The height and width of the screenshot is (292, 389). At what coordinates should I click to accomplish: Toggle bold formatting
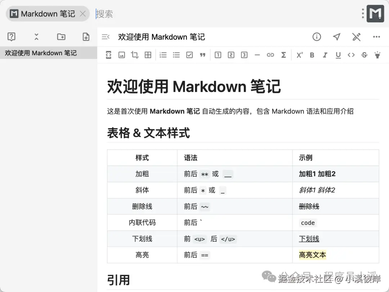(312, 55)
